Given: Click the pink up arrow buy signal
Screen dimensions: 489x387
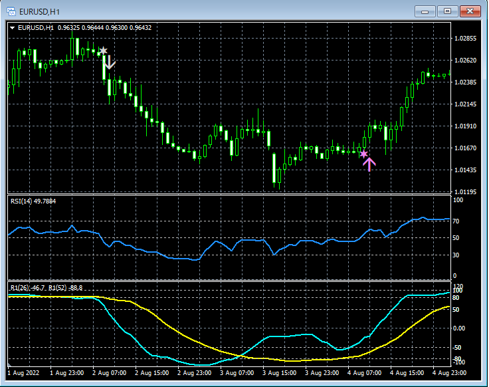Looking at the screenshot, I should click(369, 164).
